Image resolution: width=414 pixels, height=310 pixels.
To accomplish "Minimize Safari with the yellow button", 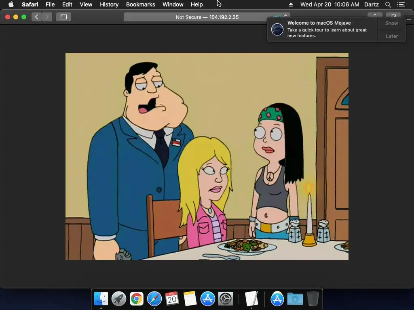I will (16, 17).
